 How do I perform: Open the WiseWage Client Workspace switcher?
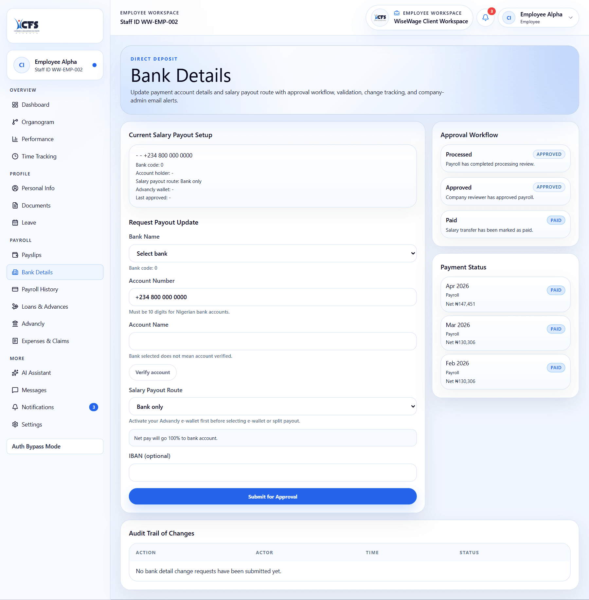coord(419,18)
